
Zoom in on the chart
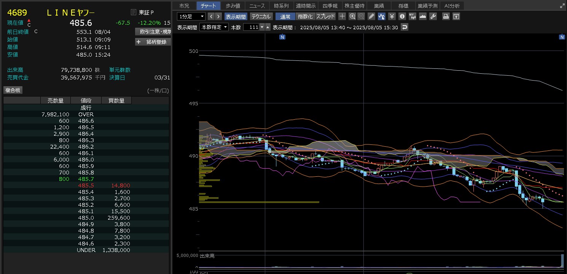(352, 16)
